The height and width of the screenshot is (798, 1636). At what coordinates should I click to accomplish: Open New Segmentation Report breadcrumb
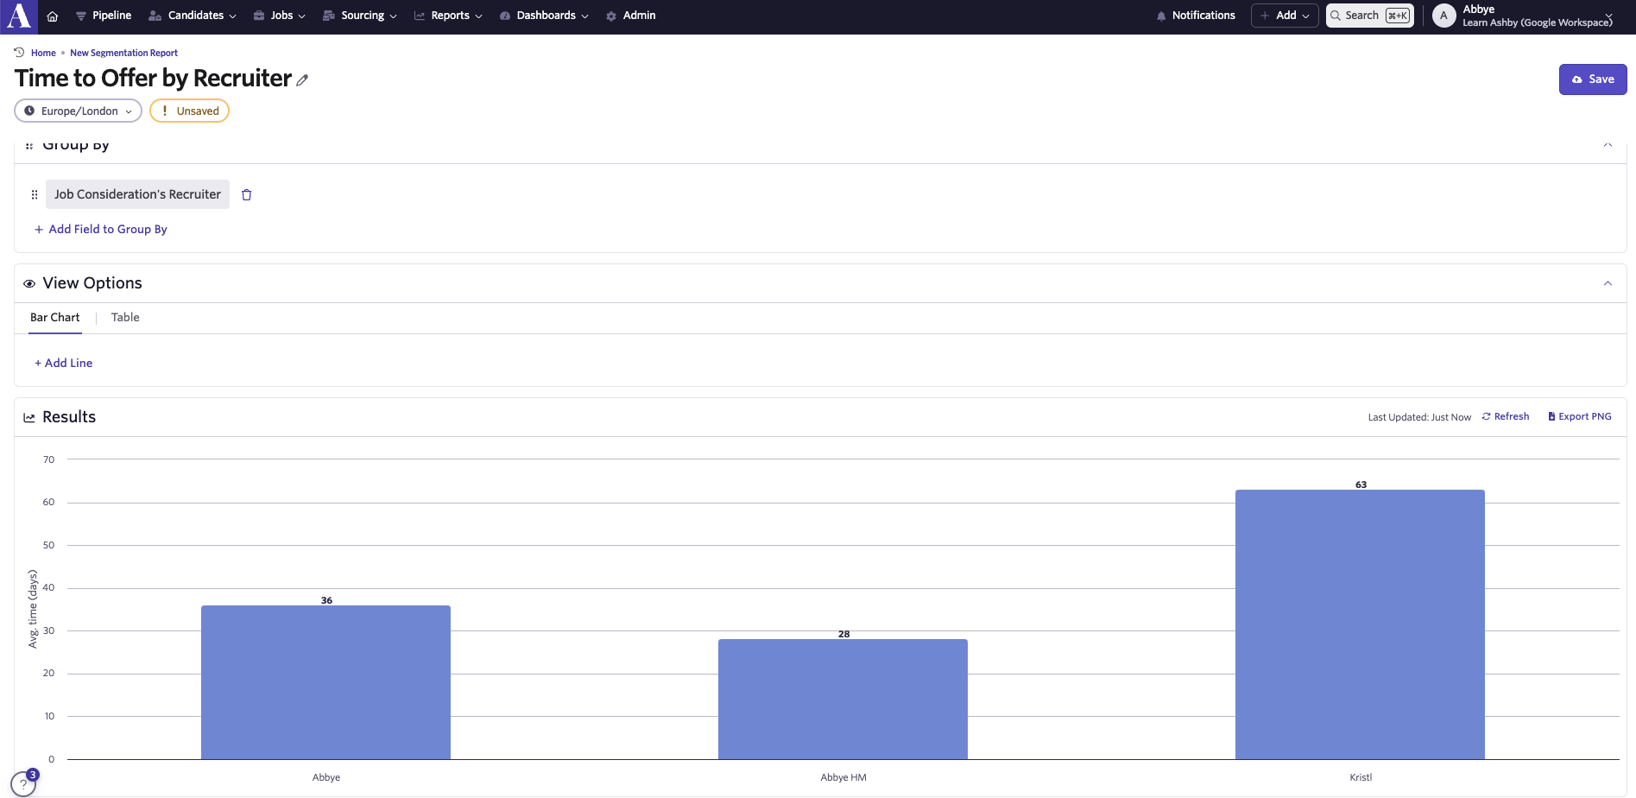(123, 53)
